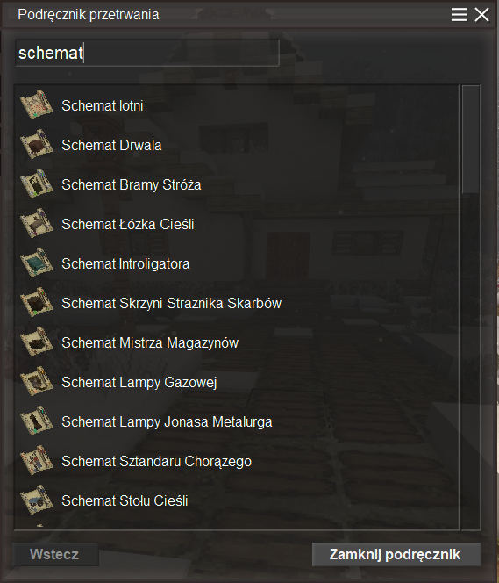This screenshot has width=499, height=583.
Task: Click the Wstecz button
Action: click(x=55, y=554)
